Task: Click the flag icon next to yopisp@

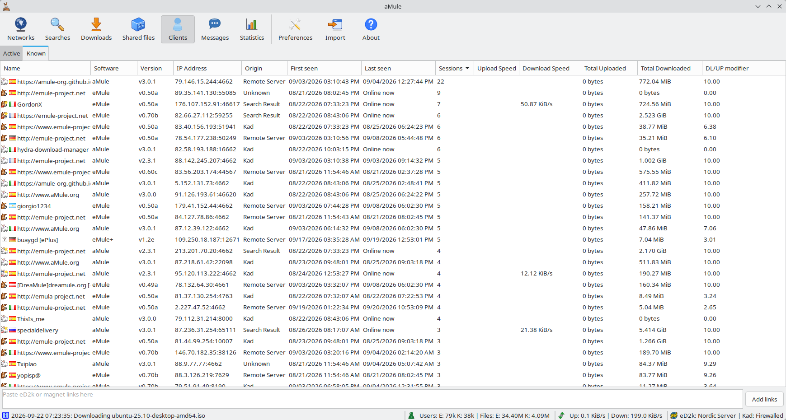Action: click(13, 375)
